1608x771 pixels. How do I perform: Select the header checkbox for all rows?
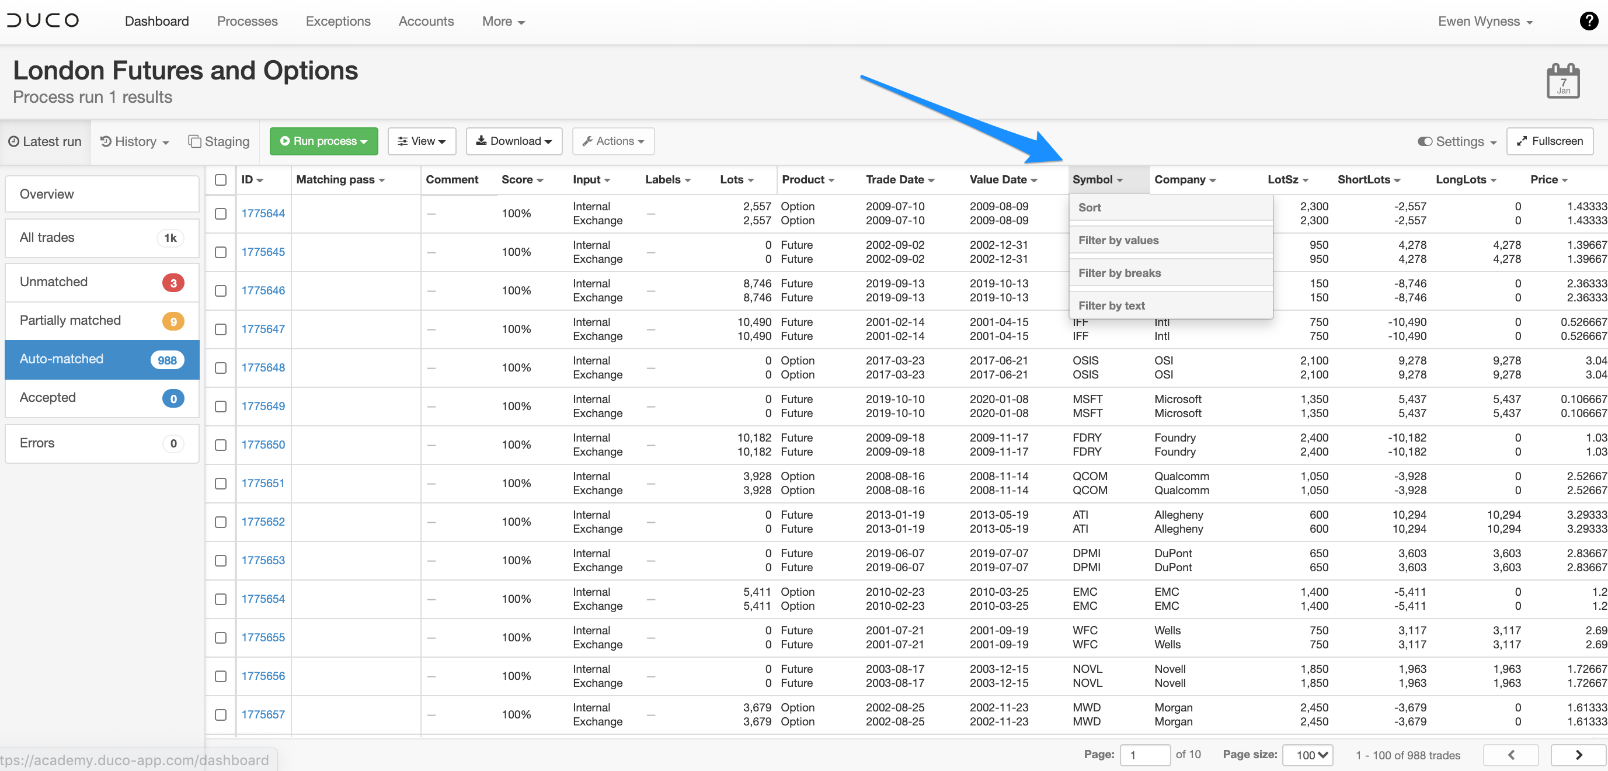point(220,180)
